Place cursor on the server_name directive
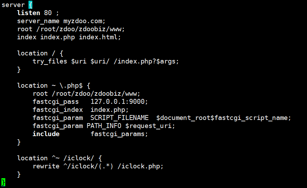The image size is (307, 188). coord(38,21)
